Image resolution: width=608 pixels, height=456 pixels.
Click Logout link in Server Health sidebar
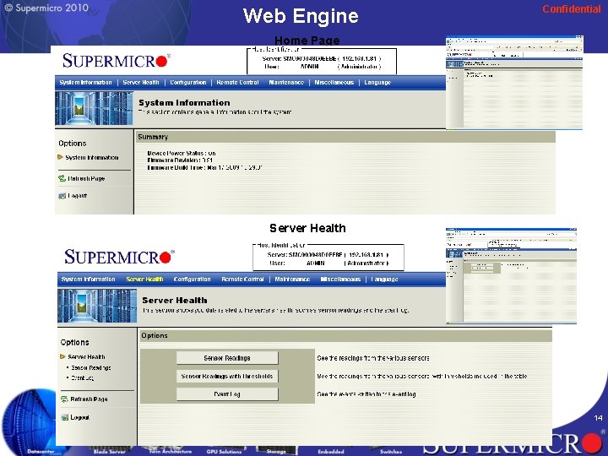80,417
